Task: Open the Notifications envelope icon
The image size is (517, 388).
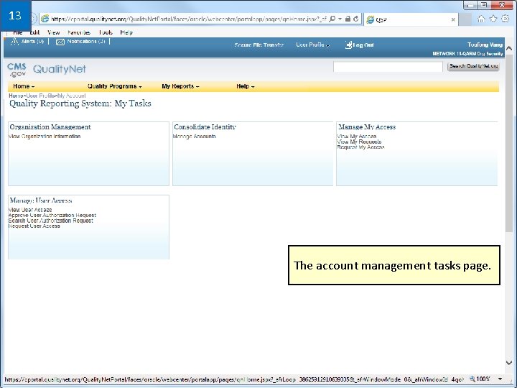Action: (x=60, y=42)
